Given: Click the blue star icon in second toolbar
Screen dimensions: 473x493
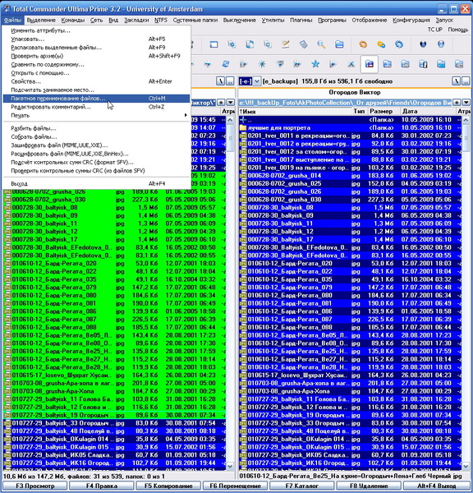Looking at the screenshot, I should (x=315, y=64).
